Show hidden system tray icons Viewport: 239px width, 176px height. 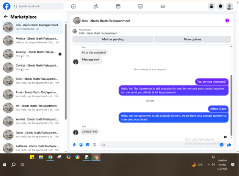(208, 165)
